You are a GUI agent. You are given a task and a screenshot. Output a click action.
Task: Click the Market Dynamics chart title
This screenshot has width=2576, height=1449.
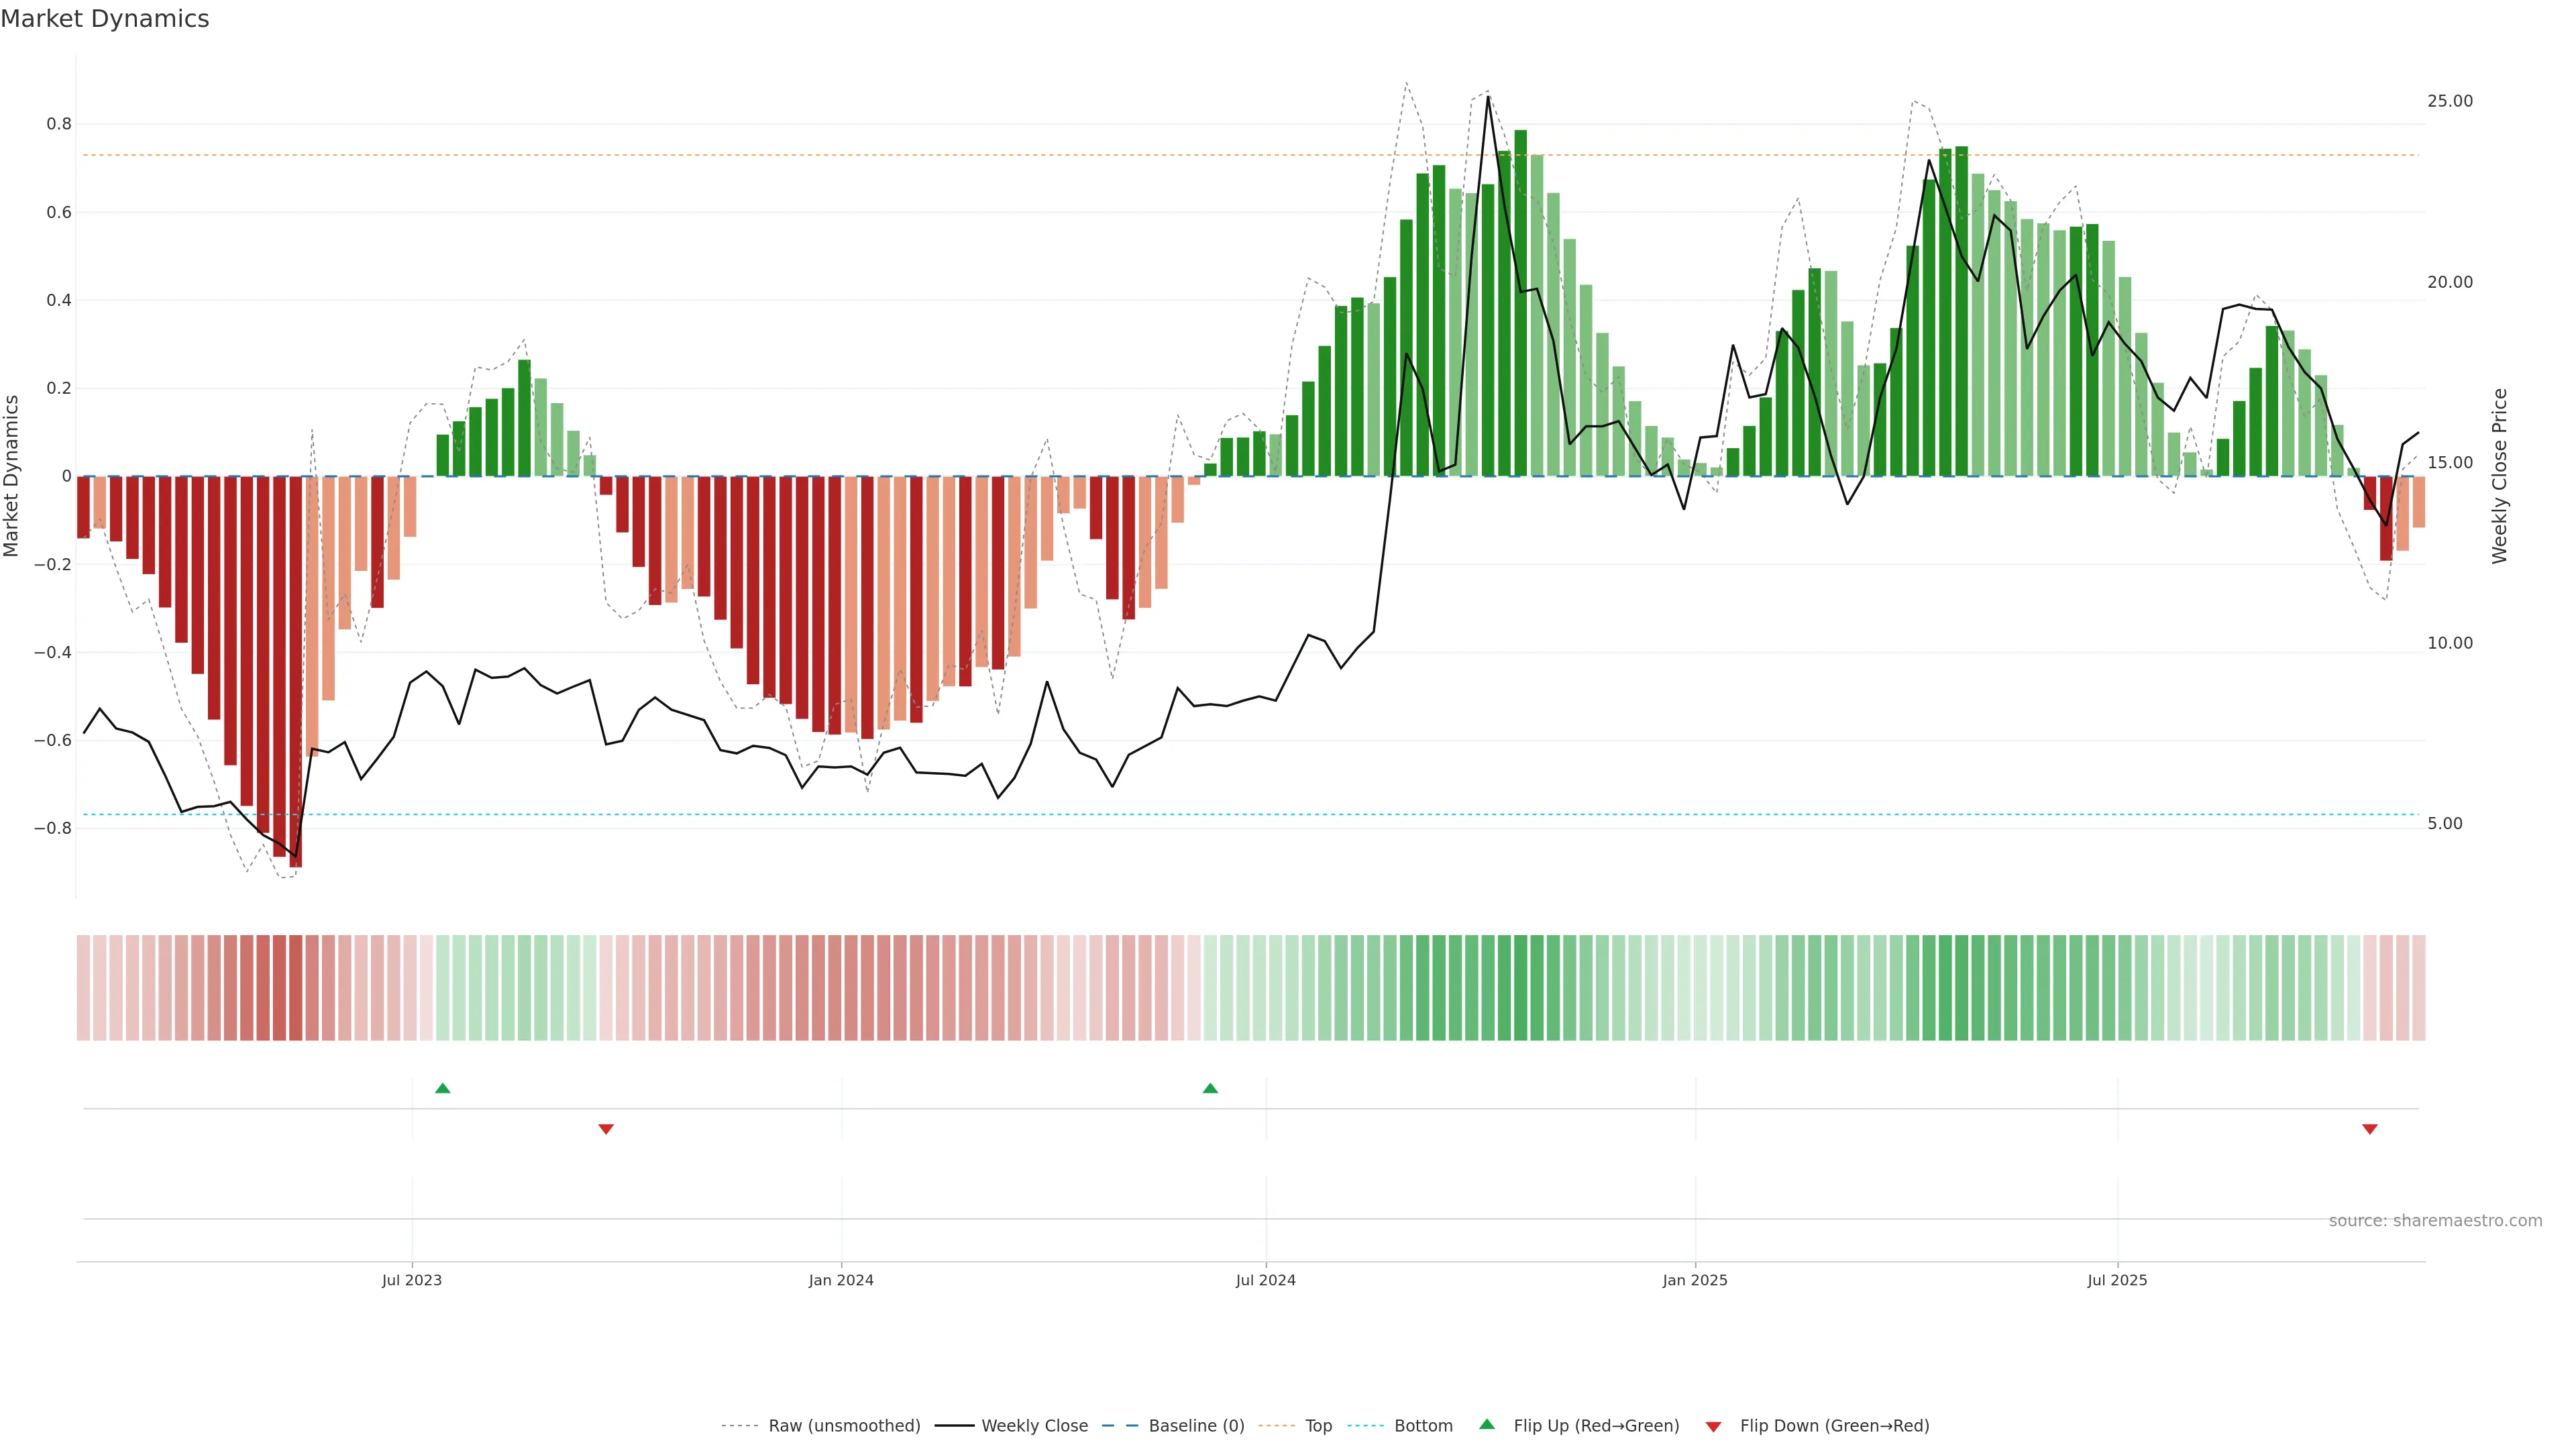(x=105, y=19)
